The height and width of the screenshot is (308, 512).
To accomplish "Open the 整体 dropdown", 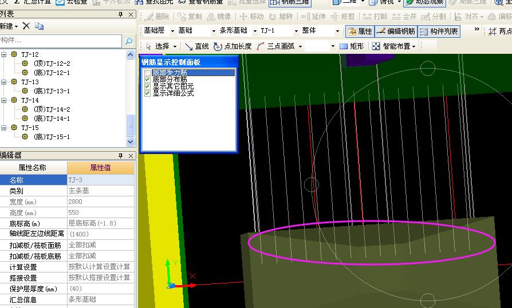I will point(337,31).
